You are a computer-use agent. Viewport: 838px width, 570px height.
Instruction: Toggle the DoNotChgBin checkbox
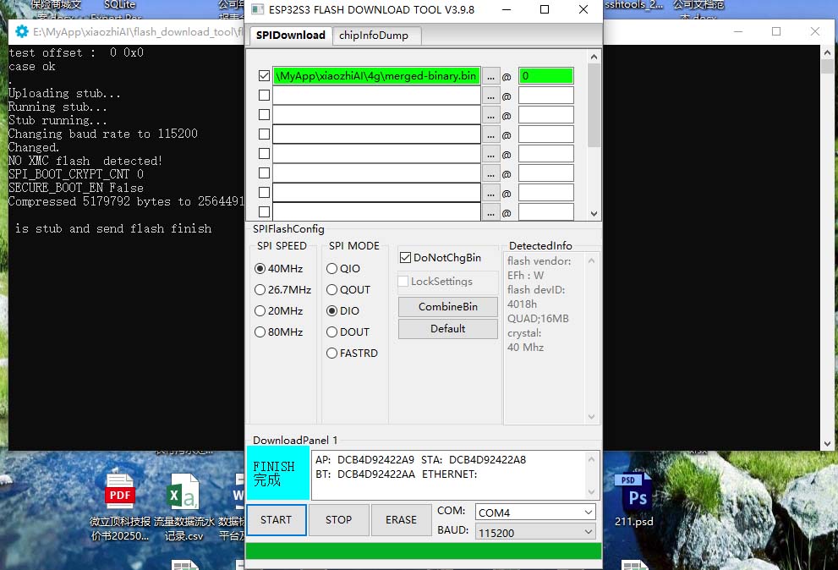pyautogui.click(x=406, y=257)
